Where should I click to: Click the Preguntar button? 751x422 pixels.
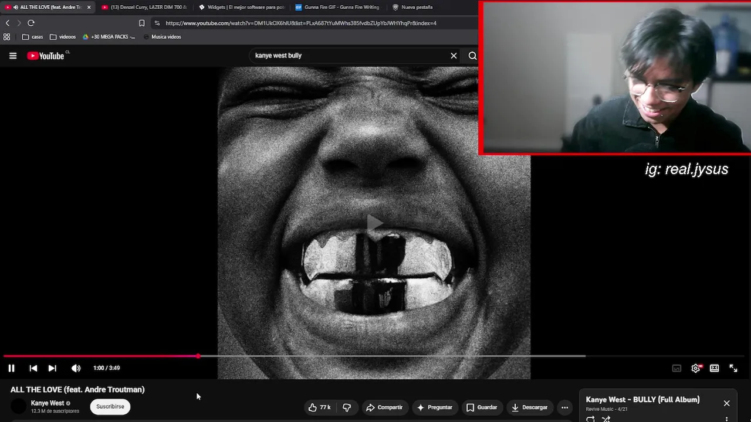[x=434, y=407]
